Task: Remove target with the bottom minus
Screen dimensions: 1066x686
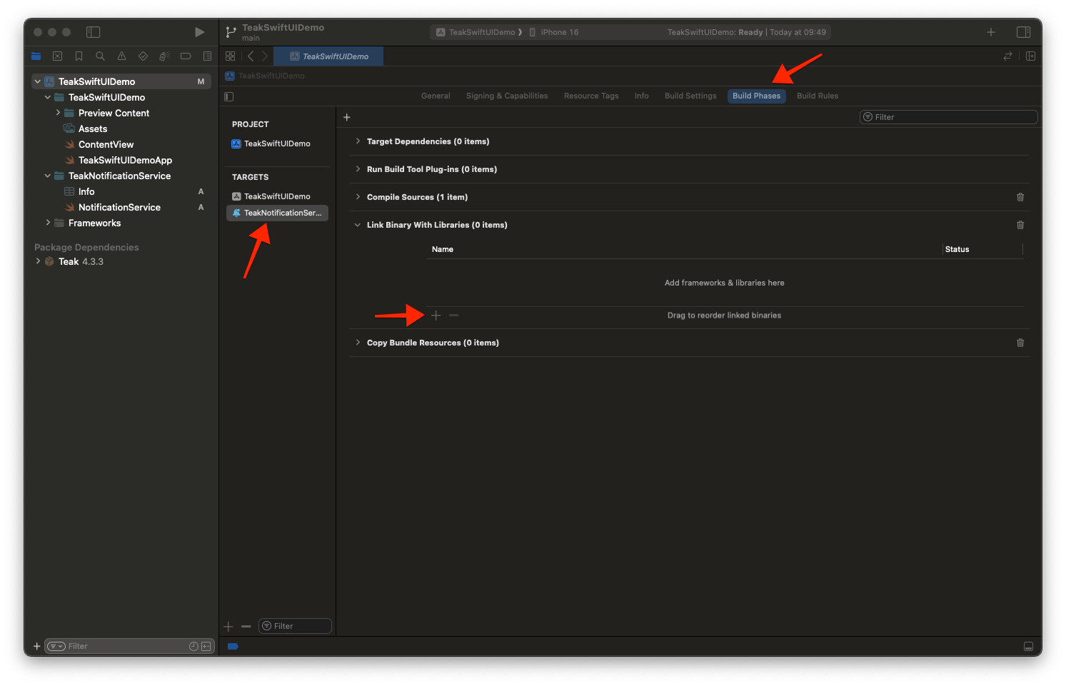Action: pyautogui.click(x=246, y=627)
